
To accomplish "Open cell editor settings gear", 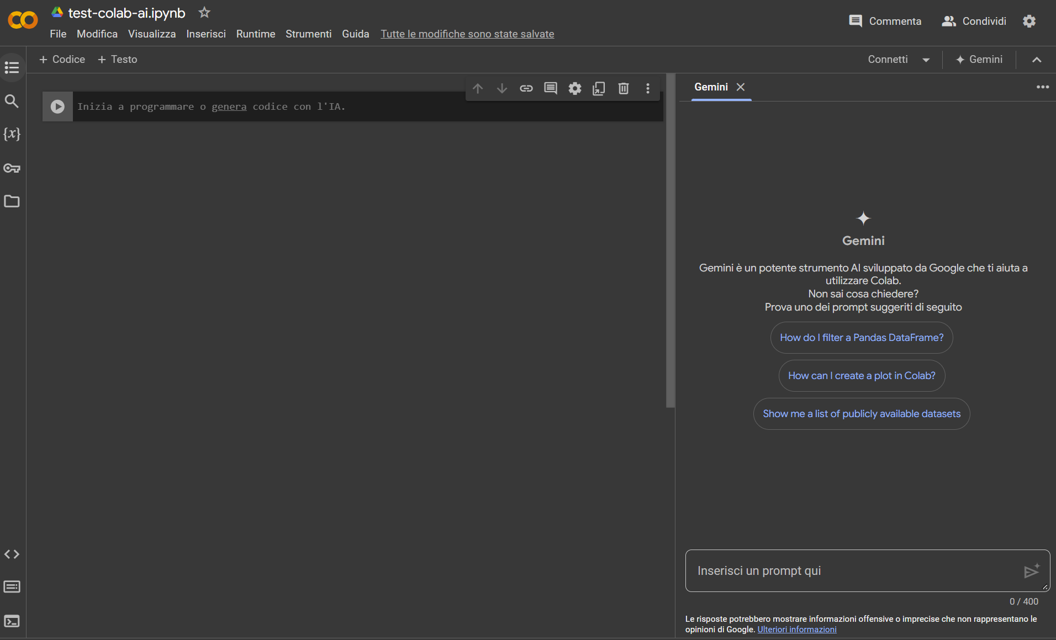I will (575, 88).
